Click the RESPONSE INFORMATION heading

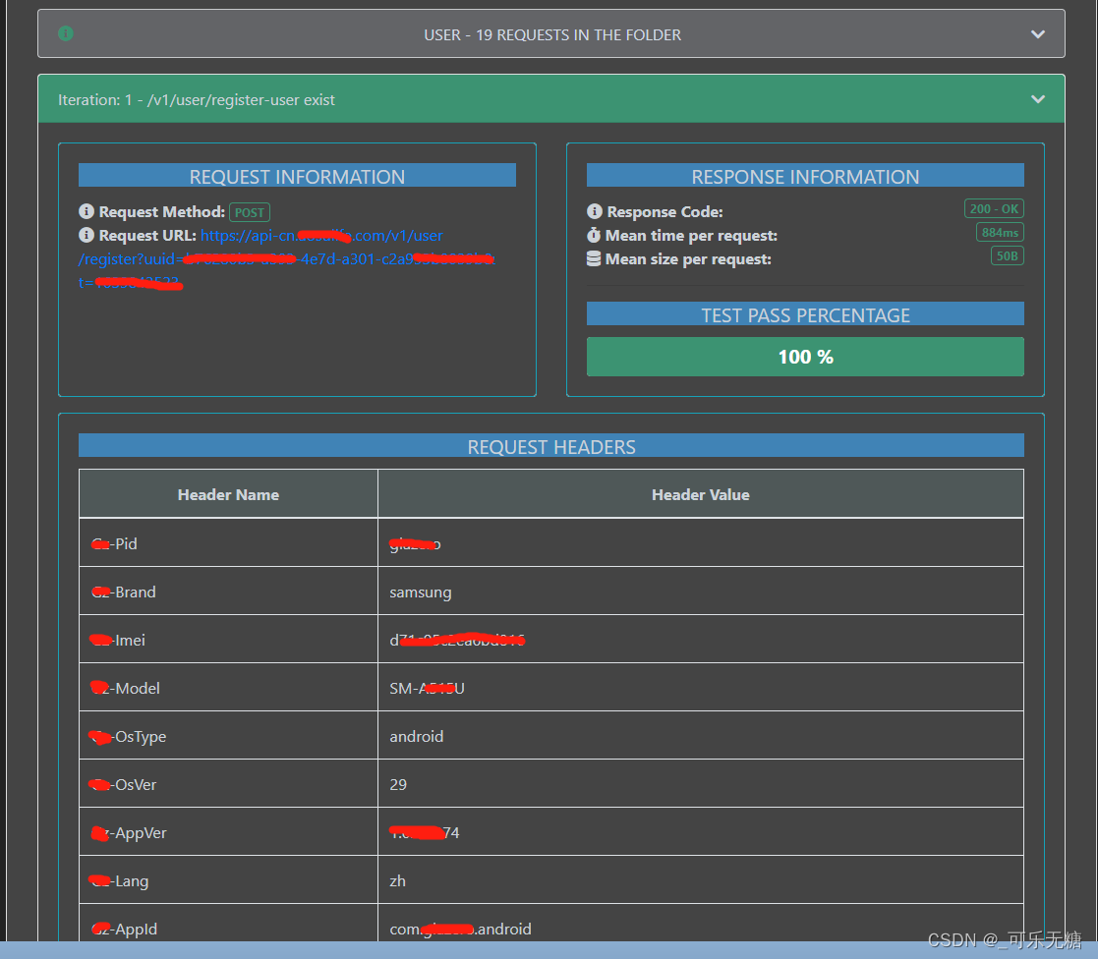pos(805,176)
